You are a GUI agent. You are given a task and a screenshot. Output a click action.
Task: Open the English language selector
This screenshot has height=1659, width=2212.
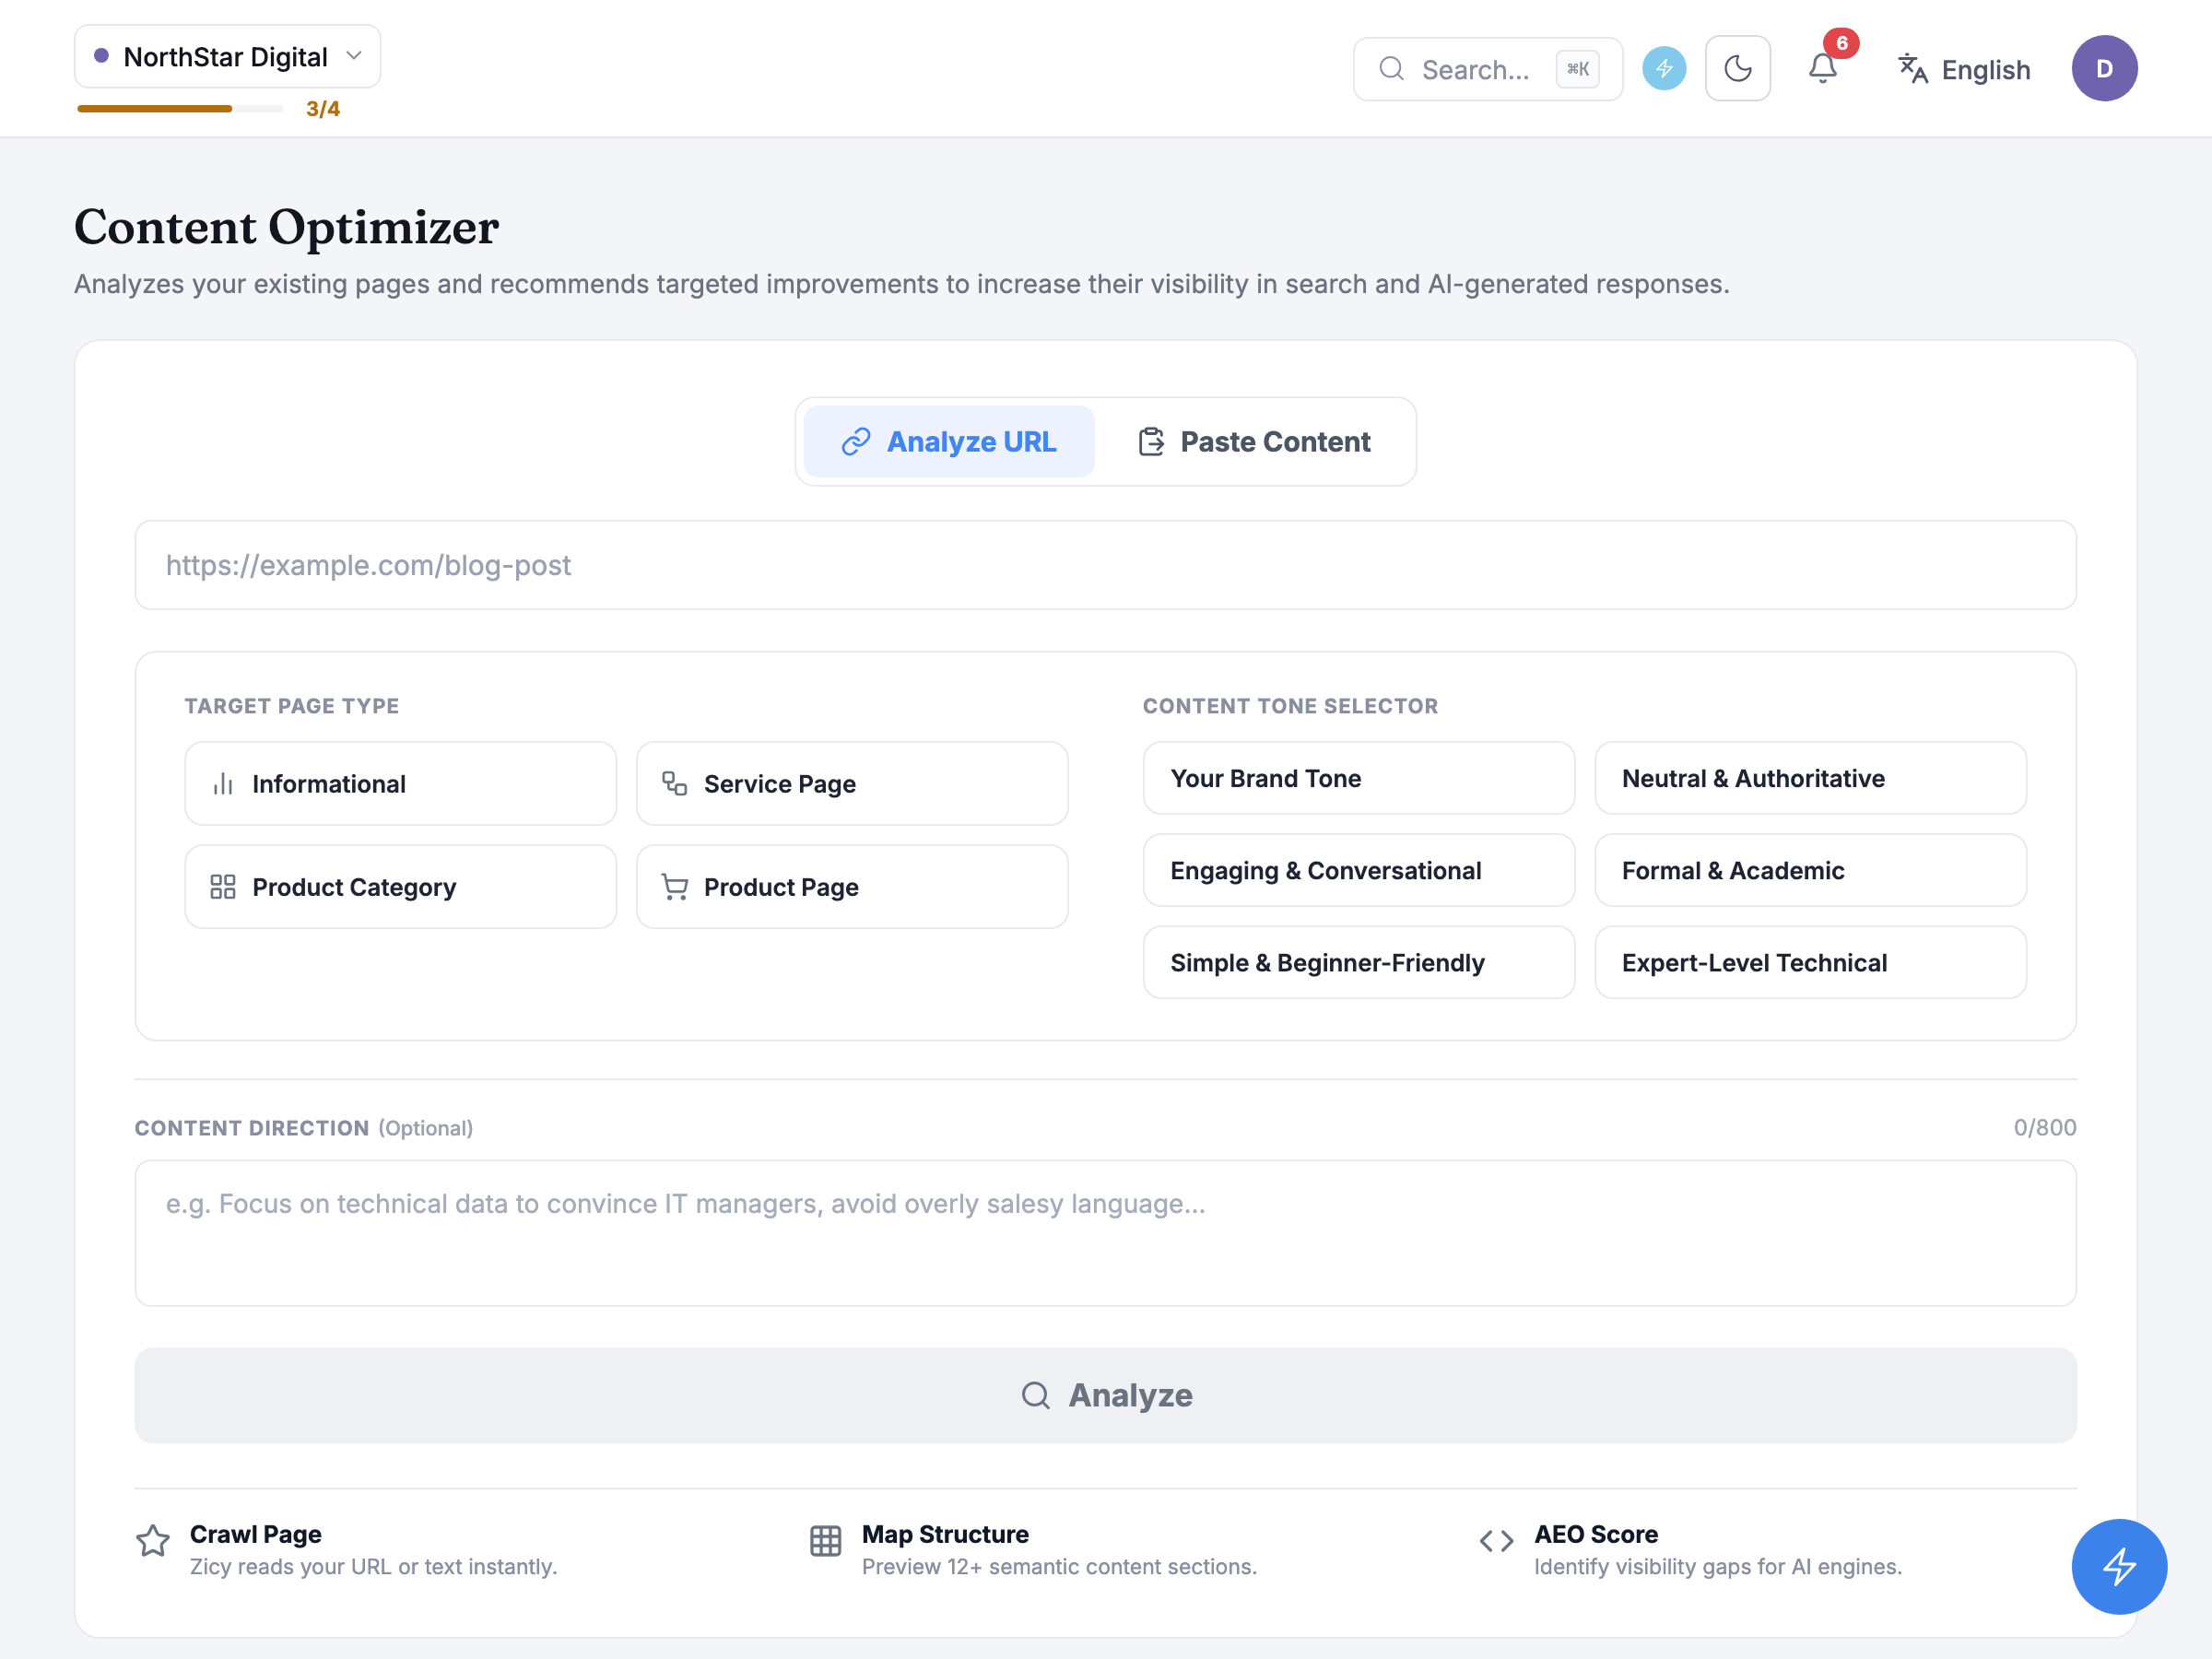coord(1964,70)
